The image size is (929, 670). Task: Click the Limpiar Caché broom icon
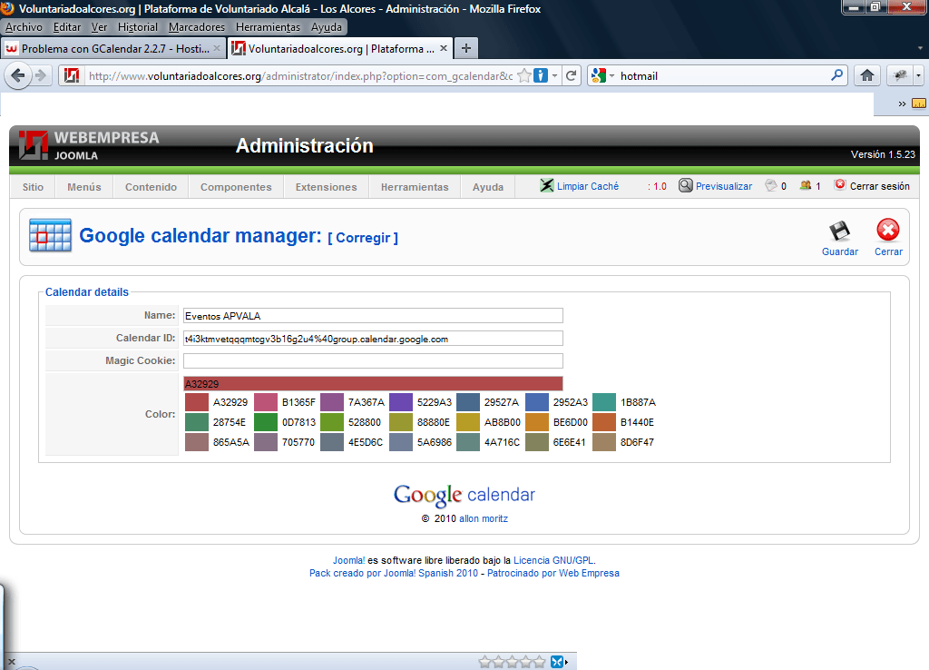click(x=546, y=185)
